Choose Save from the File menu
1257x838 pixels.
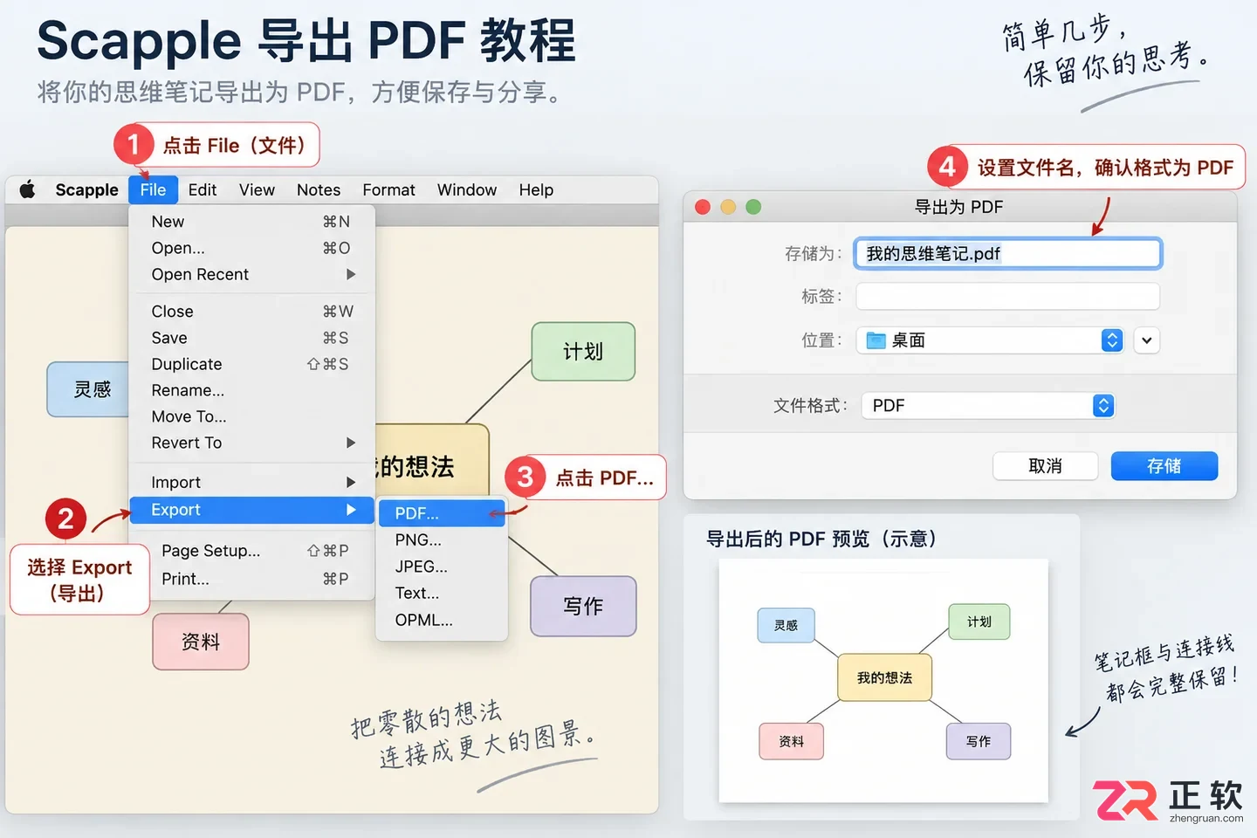coord(251,338)
